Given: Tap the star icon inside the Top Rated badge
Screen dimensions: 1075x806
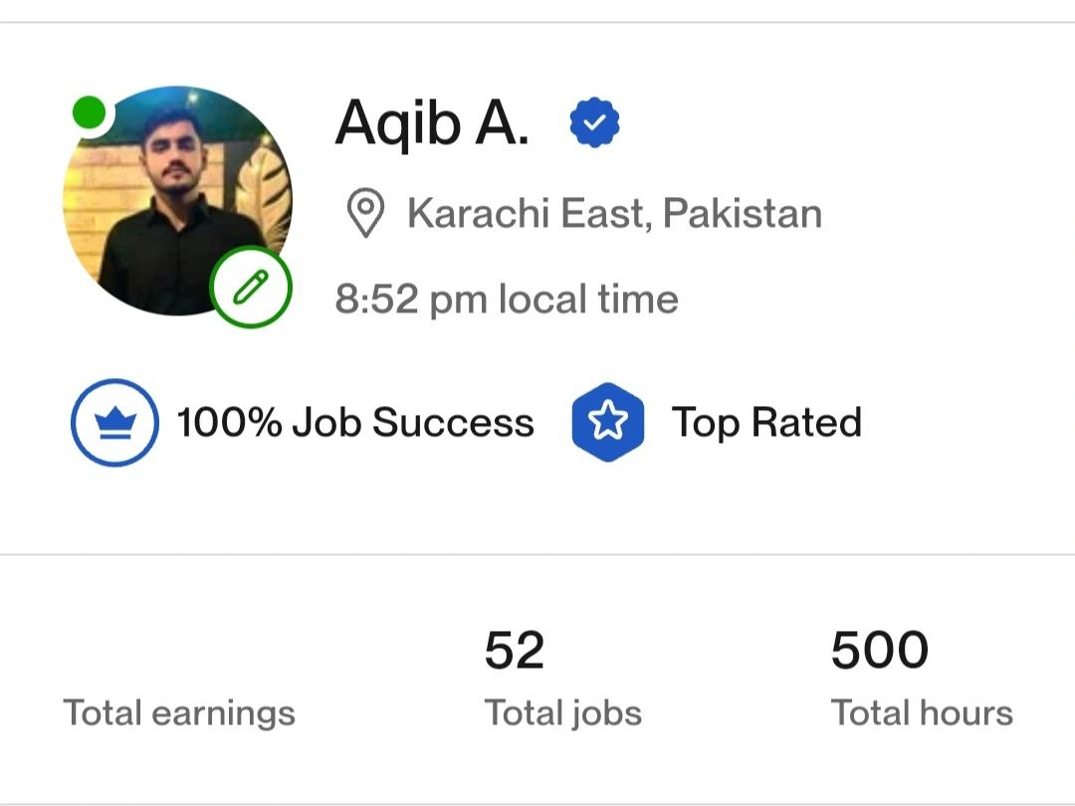Looking at the screenshot, I should tap(606, 422).
